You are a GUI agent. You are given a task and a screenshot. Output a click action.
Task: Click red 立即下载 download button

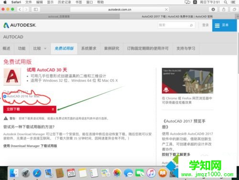pos(30,109)
